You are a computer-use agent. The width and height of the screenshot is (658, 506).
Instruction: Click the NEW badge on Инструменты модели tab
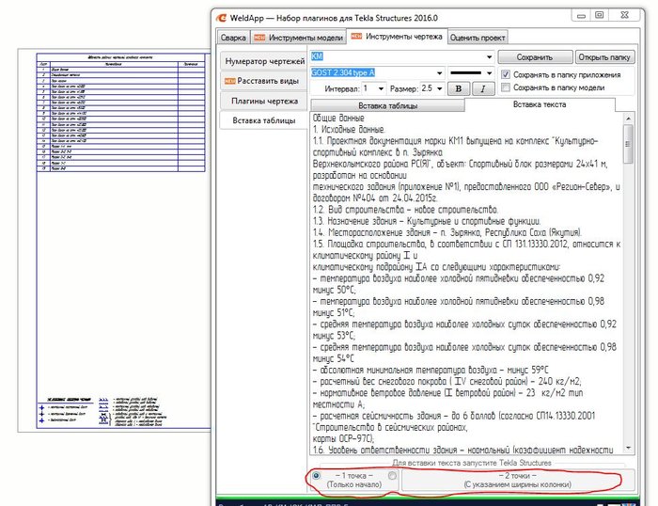(259, 38)
